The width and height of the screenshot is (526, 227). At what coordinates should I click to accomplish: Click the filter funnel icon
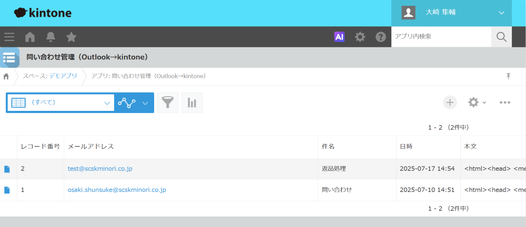pyautogui.click(x=168, y=102)
